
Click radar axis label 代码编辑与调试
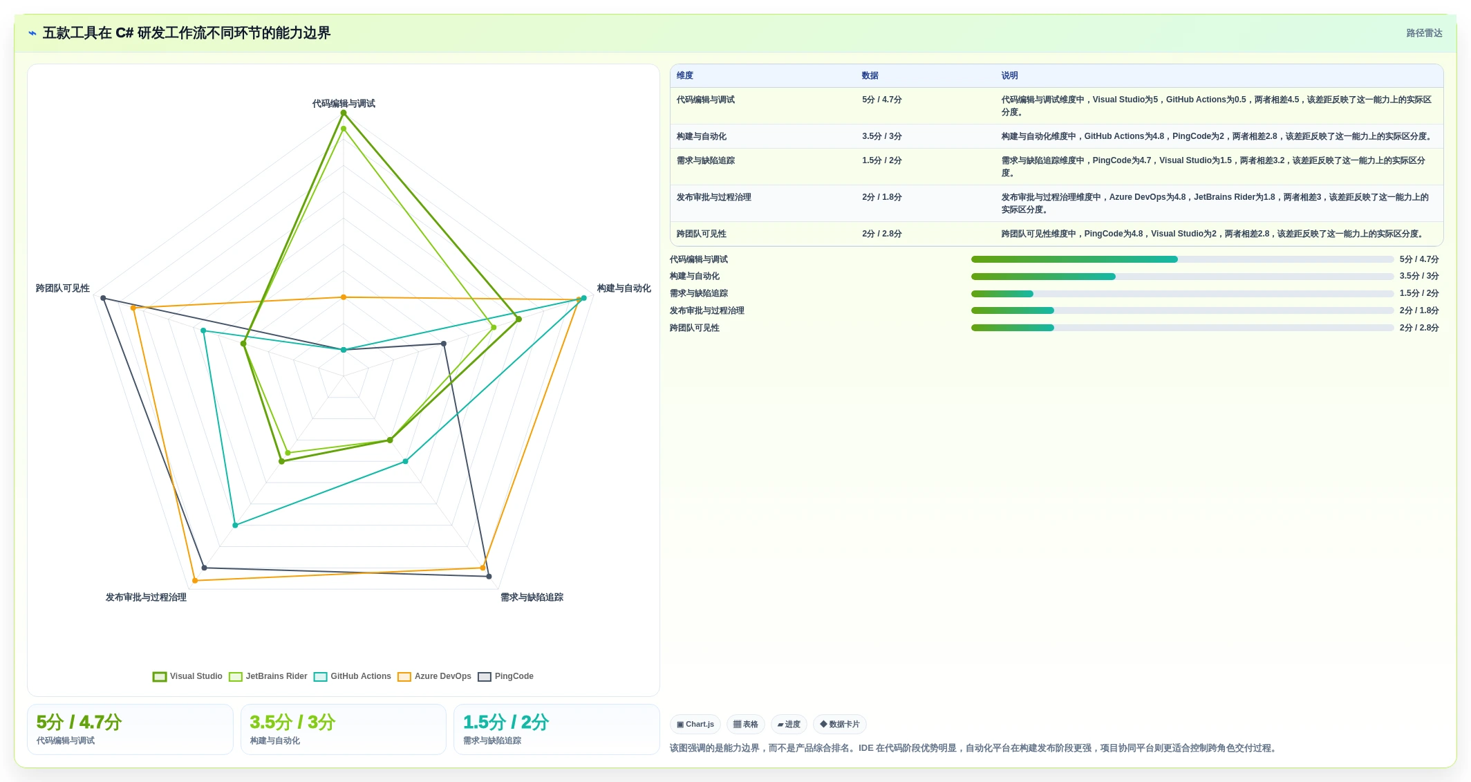point(344,104)
